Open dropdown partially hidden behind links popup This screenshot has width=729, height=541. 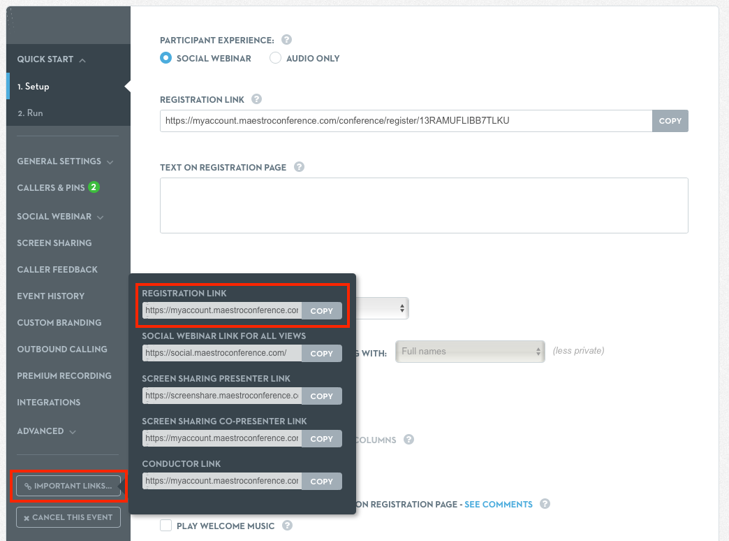(x=382, y=308)
